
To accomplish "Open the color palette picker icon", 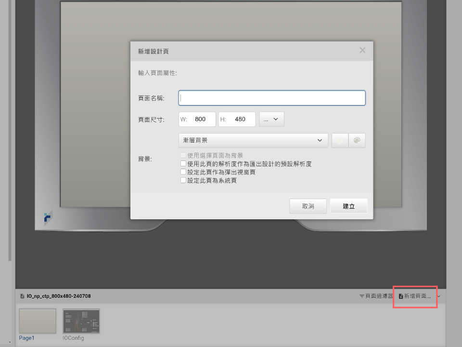I will pyautogui.click(x=357, y=140).
